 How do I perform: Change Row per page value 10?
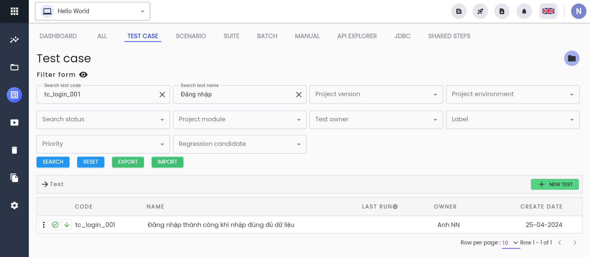point(510,243)
